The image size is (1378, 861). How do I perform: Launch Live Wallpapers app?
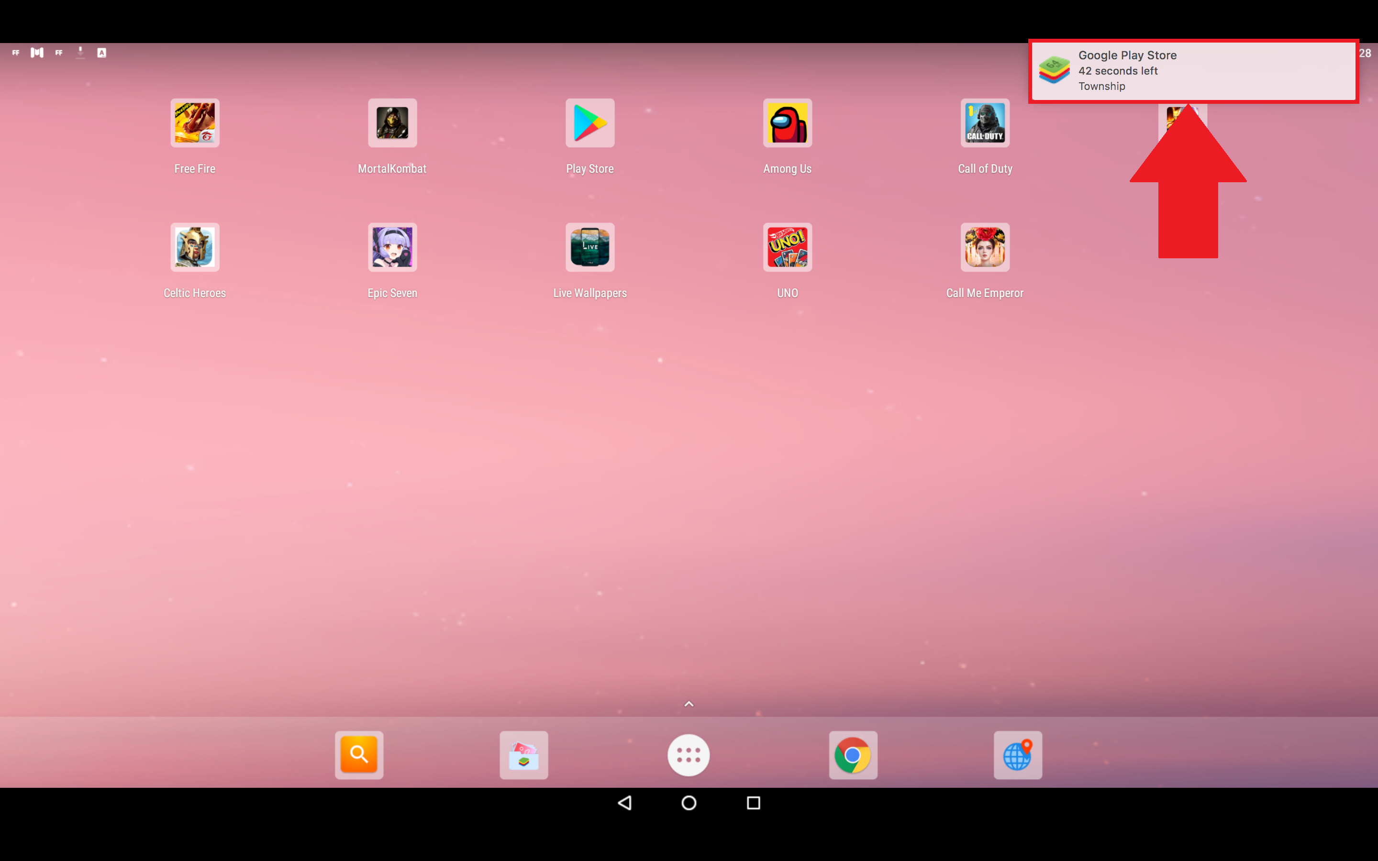pyautogui.click(x=589, y=247)
